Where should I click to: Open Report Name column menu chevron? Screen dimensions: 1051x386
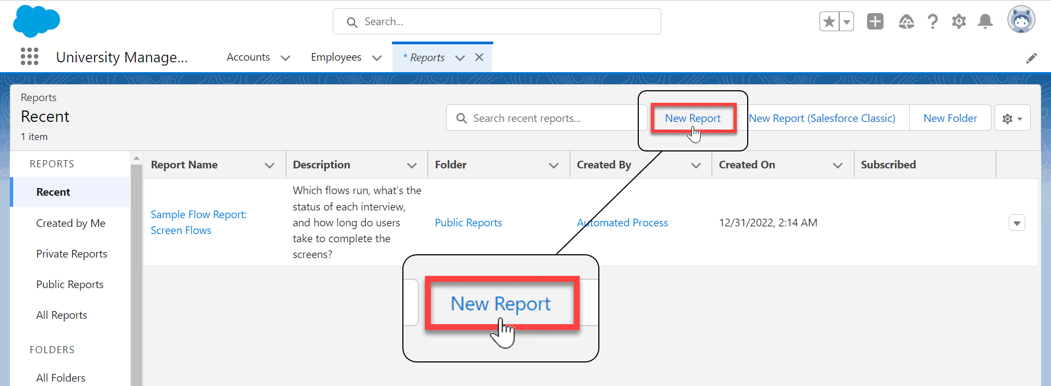(x=269, y=165)
